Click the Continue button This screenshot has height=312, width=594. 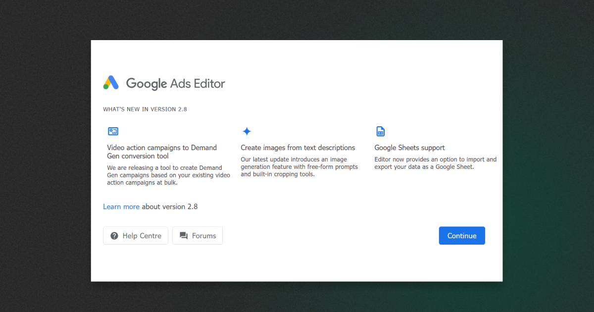[462, 236]
